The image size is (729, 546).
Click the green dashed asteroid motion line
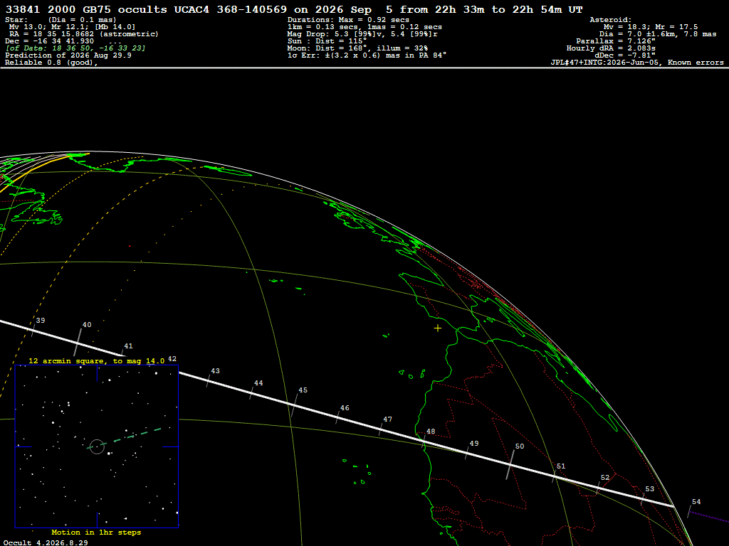pyautogui.click(x=125, y=438)
